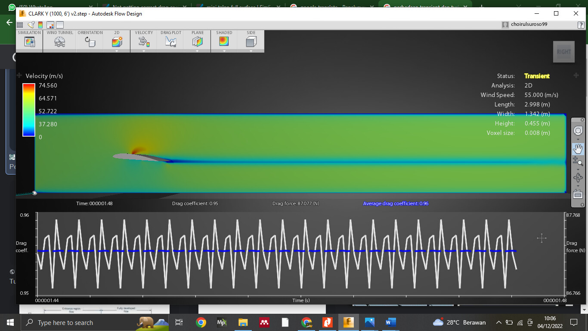The width and height of the screenshot is (588, 331).
Task: Expand the Velocity options chevron
Action: pos(144,51)
